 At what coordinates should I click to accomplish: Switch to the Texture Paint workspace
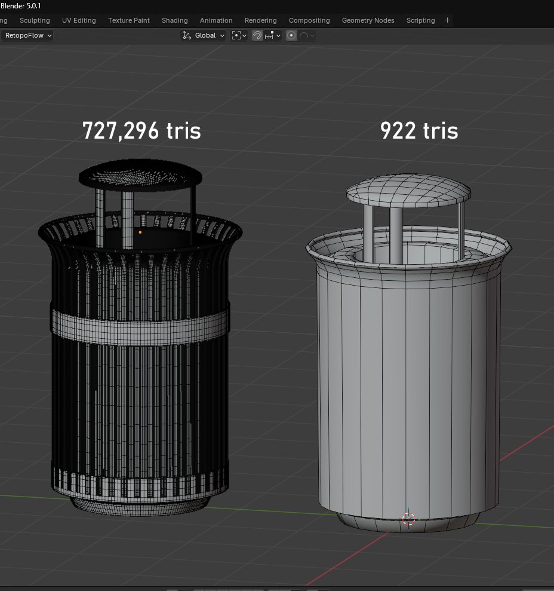click(x=129, y=20)
